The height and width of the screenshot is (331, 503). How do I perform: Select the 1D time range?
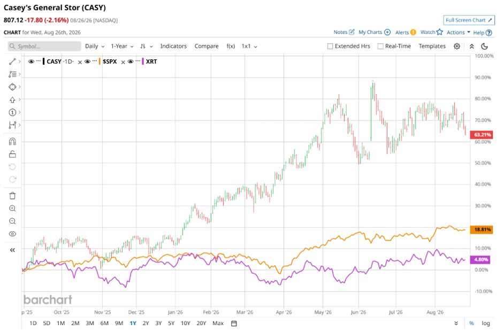tap(33, 324)
